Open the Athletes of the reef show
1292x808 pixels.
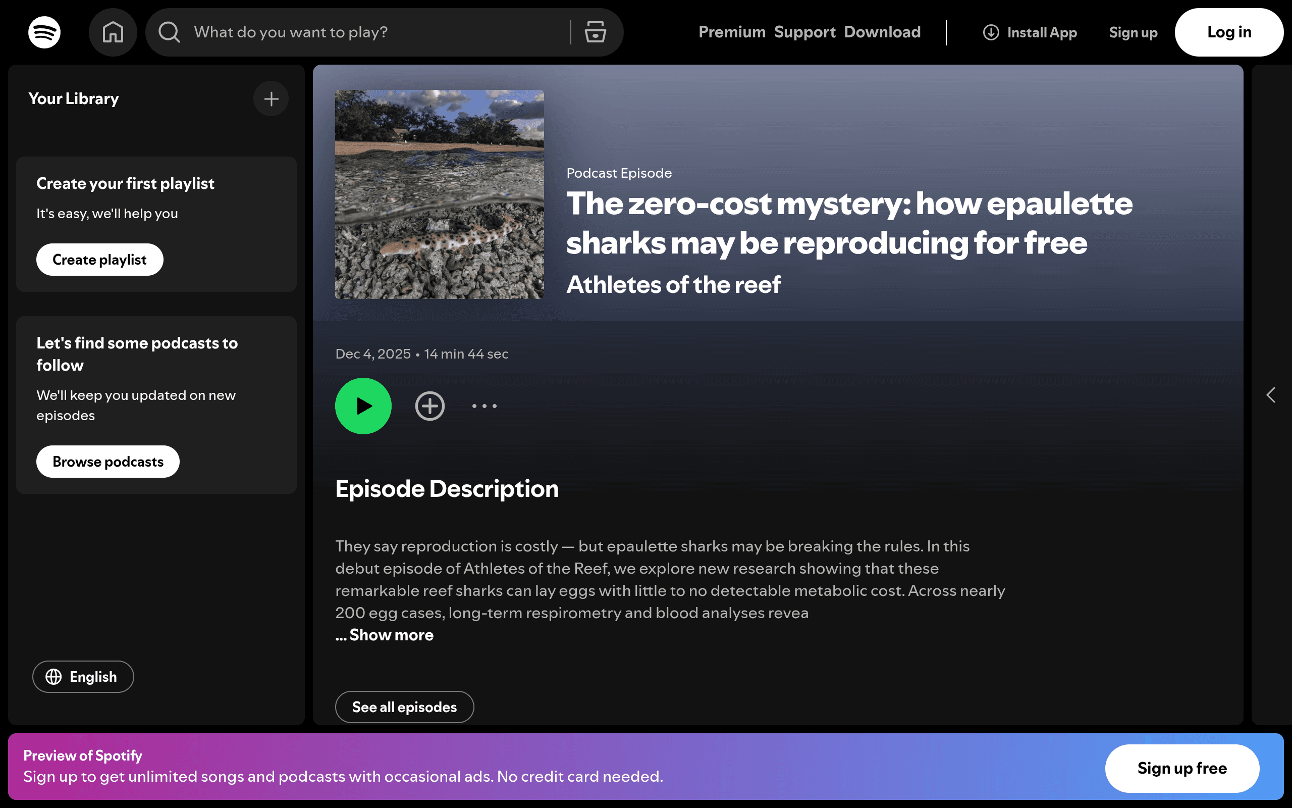(x=674, y=284)
